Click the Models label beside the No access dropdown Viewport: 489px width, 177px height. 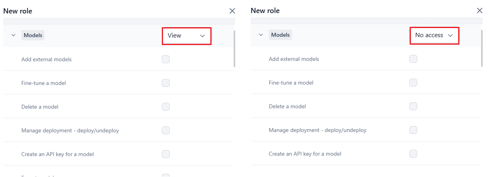click(280, 35)
